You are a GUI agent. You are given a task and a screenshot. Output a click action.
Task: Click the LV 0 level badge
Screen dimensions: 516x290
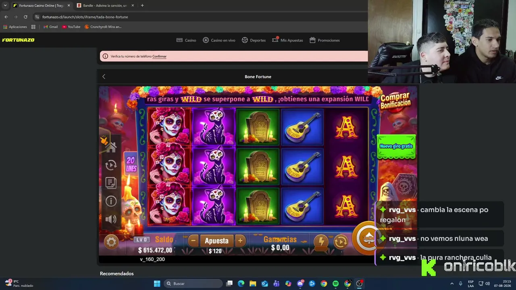(141, 240)
